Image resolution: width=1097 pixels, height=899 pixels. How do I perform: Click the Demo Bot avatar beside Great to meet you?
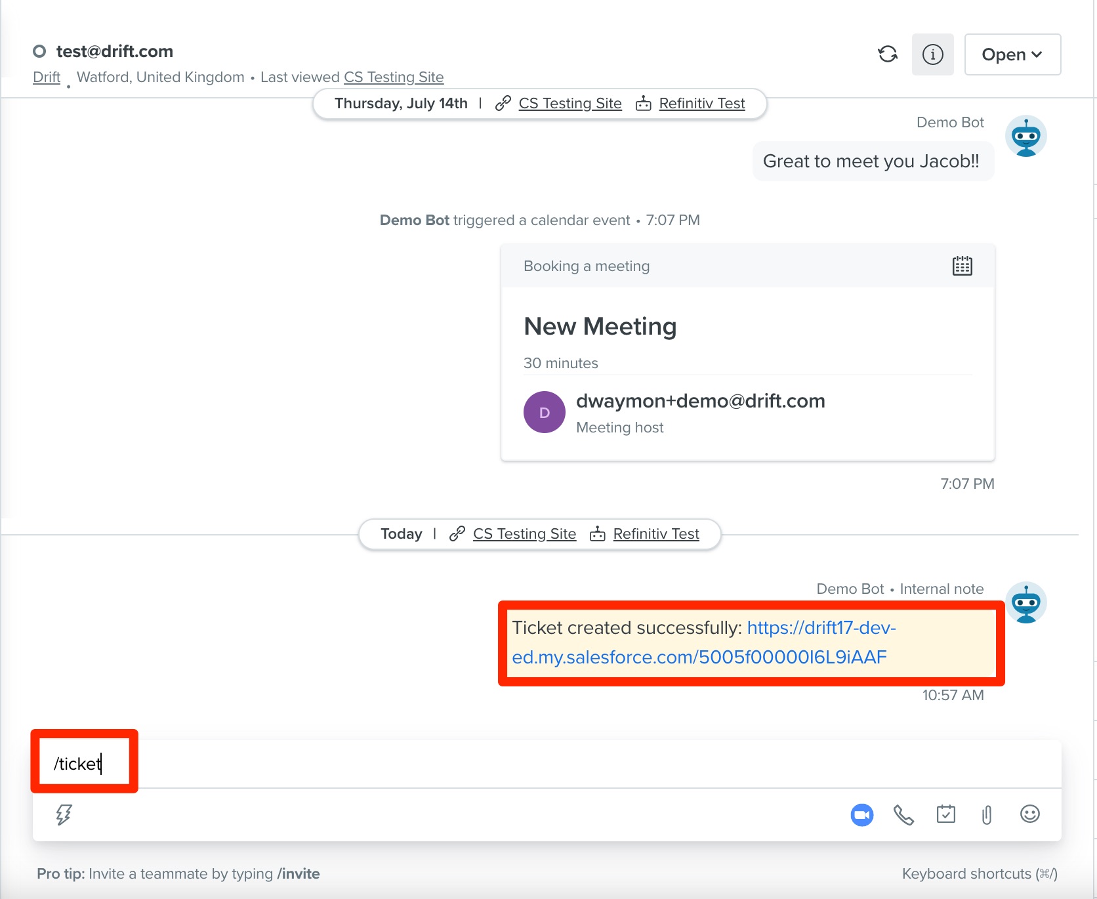pyautogui.click(x=1025, y=136)
